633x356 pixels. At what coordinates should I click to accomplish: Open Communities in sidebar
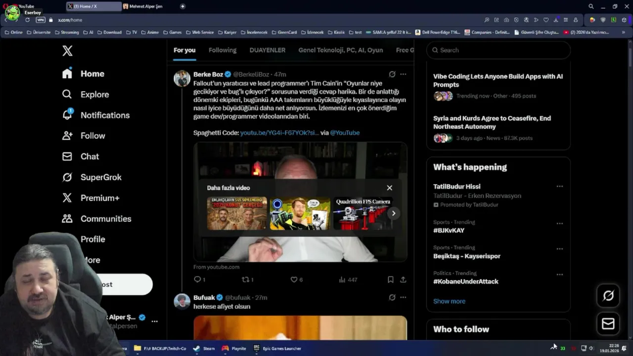[96, 219]
